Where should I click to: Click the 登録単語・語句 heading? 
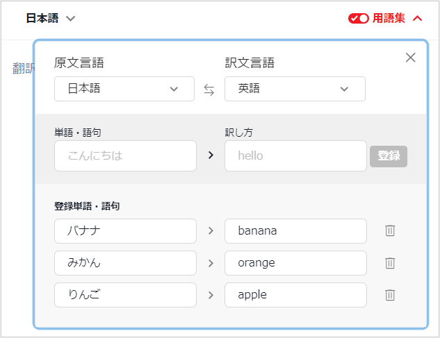coord(87,206)
